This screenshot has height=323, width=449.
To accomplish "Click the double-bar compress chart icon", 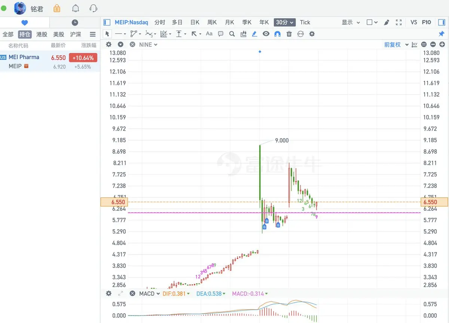I will tap(424, 45).
